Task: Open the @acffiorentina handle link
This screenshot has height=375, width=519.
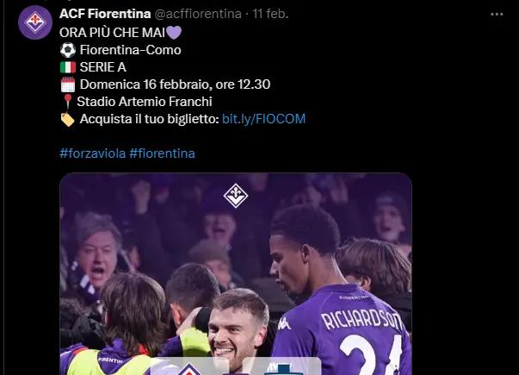Action: 198,14
